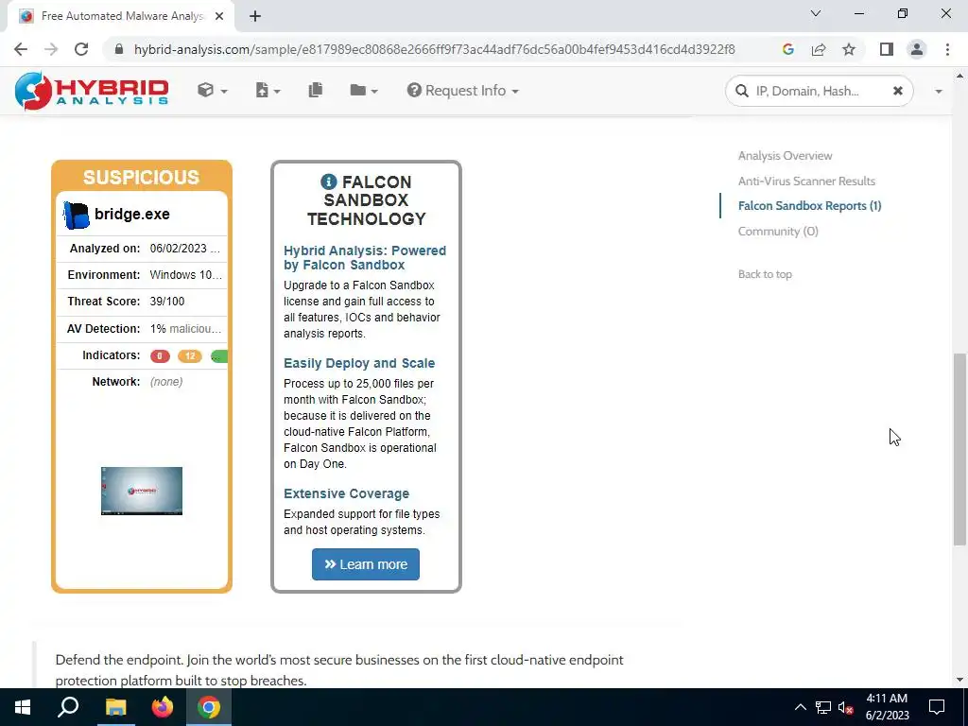The height and width of the screenshot is (726, 968).
Task: Expand the caret next to search box
Action: pyautogui.click(x=939, y=92)
